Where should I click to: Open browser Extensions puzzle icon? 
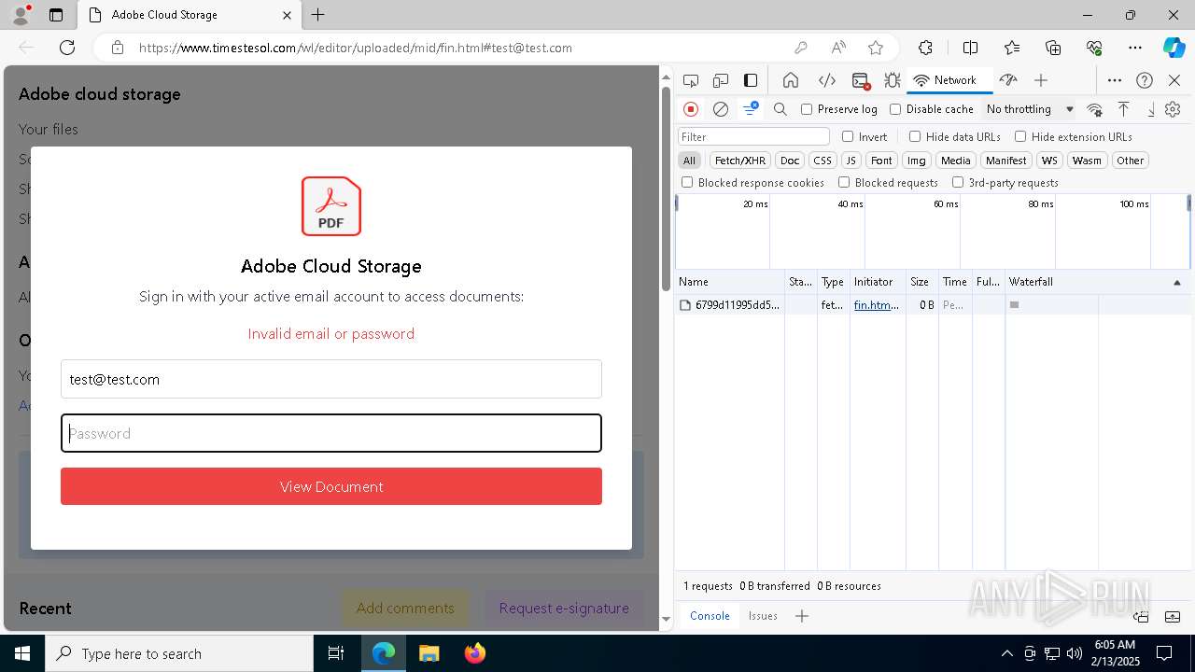click(x=925, y=48)
